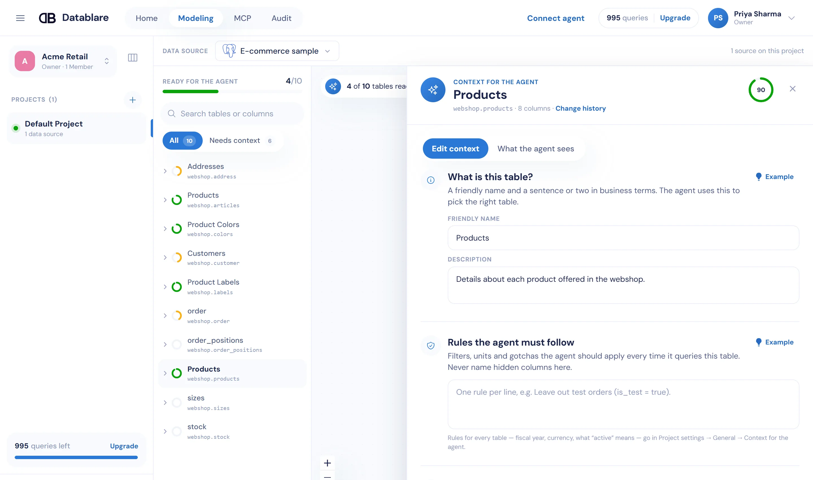Image resolution: width=813 pixels, height=480 pixels.
Task: Select the Edit context tab
Action: click(455, 149)
